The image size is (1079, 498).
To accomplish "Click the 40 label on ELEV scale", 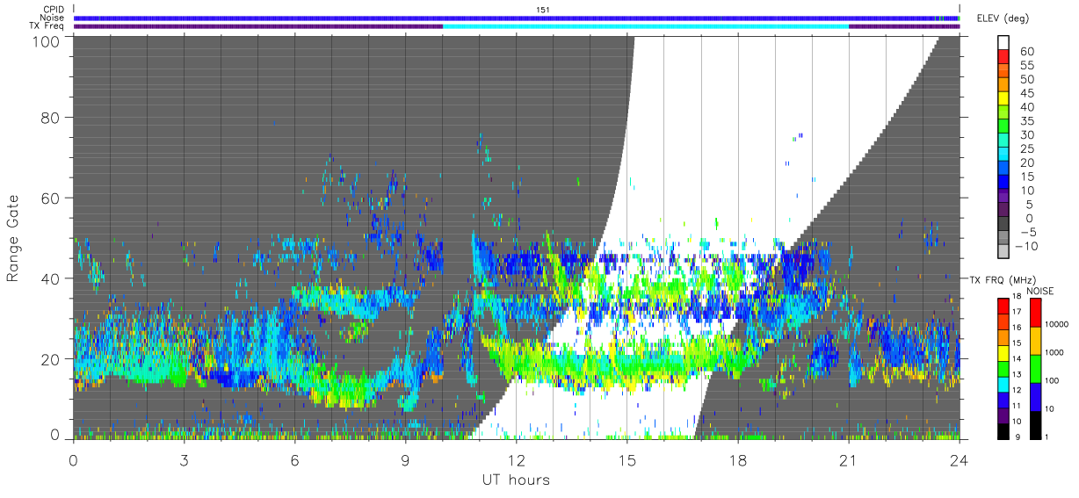I will click(1025, 107).
